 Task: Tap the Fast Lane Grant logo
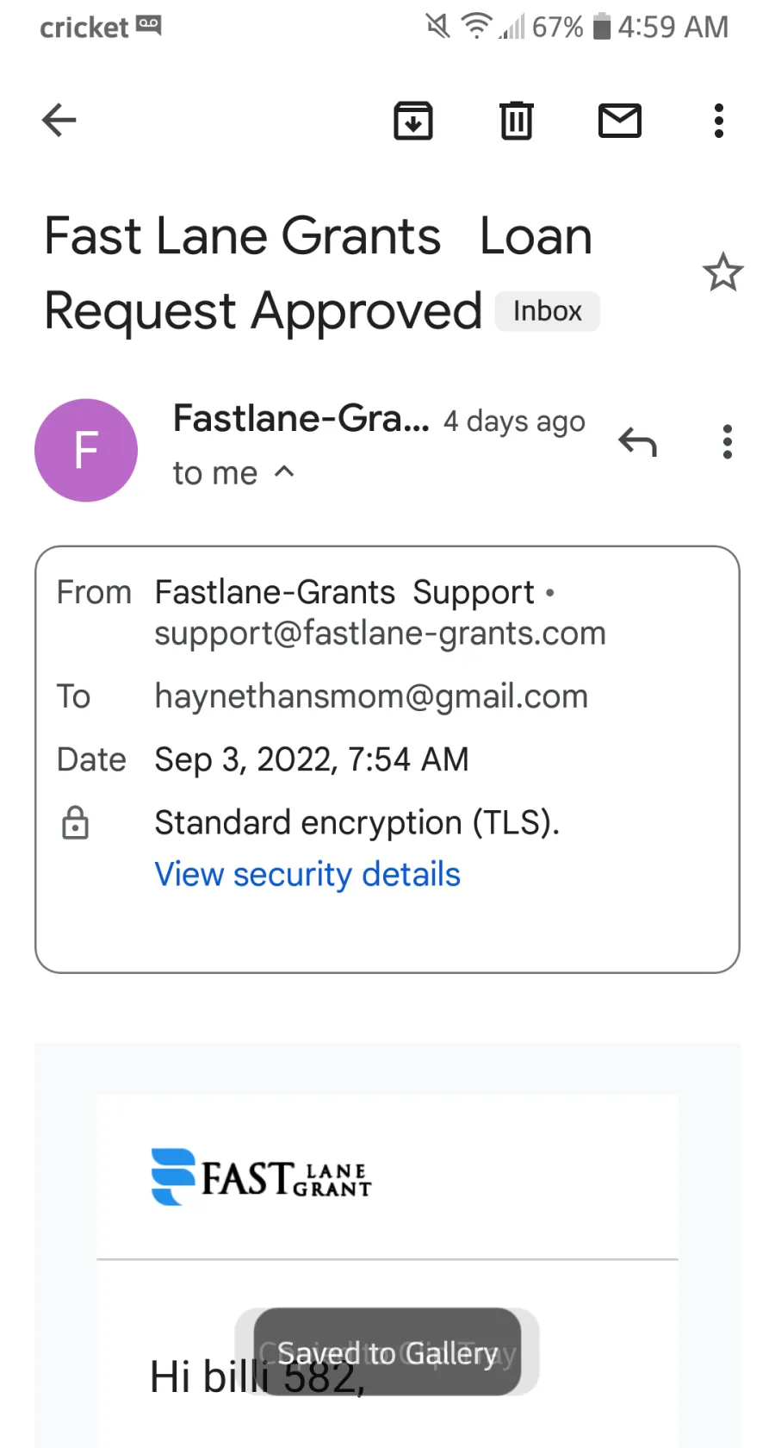[261, 1176]
